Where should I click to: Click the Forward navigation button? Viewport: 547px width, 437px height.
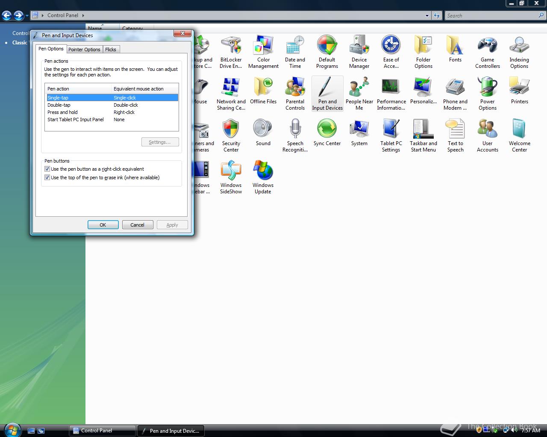coord(18,16)
